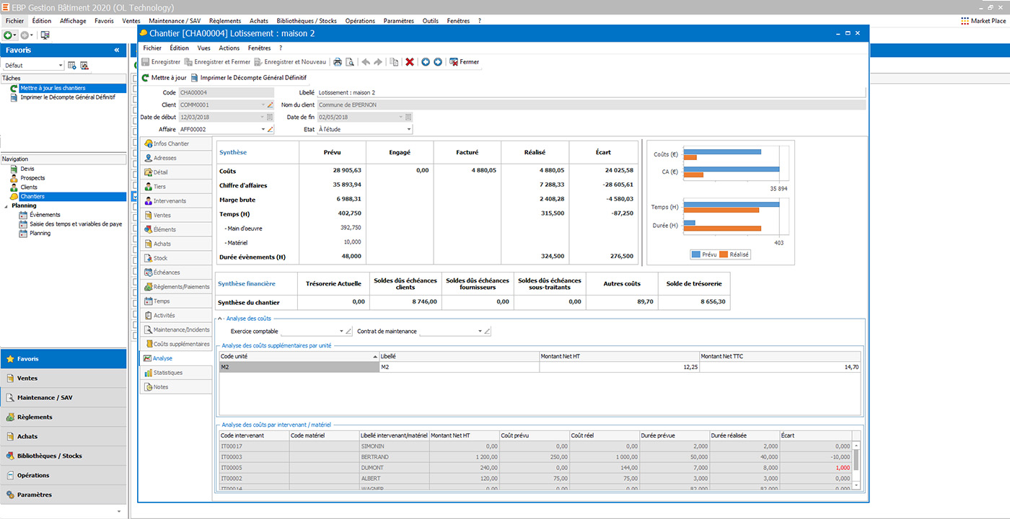Click Enregistrer et Fermer

click(217, 62)
